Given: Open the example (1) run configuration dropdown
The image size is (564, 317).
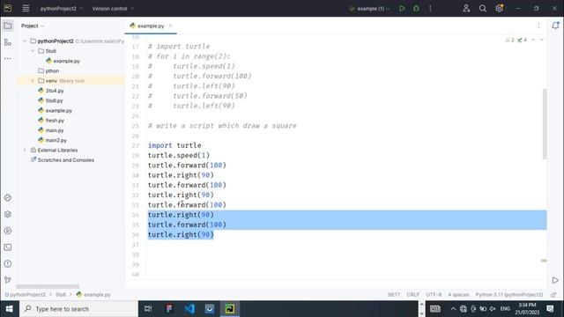Looking at the screenshot, I should coord(369,8).
